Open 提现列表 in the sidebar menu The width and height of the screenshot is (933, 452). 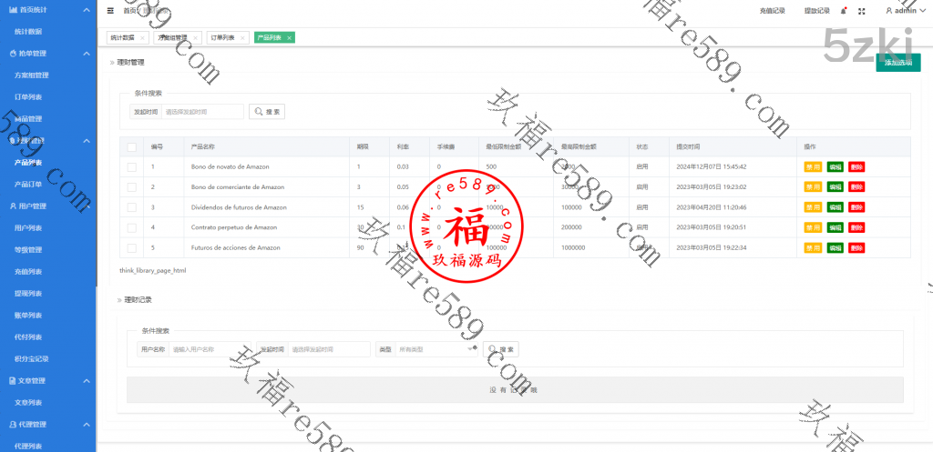(x=28, y=293)
